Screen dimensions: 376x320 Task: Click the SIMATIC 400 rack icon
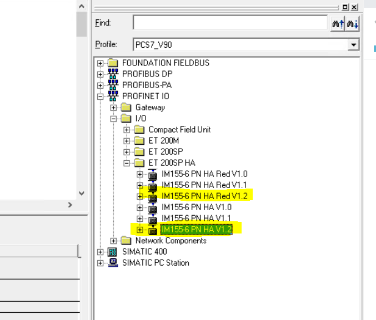(x=112, y=252)
